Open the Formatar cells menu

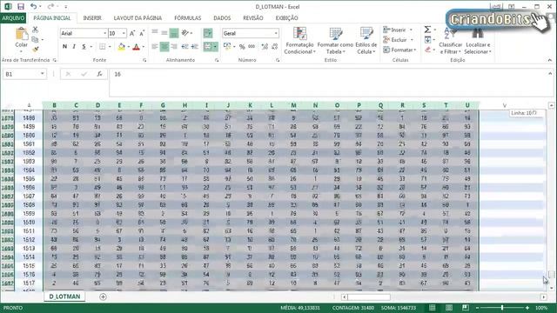tap(399, 50)
